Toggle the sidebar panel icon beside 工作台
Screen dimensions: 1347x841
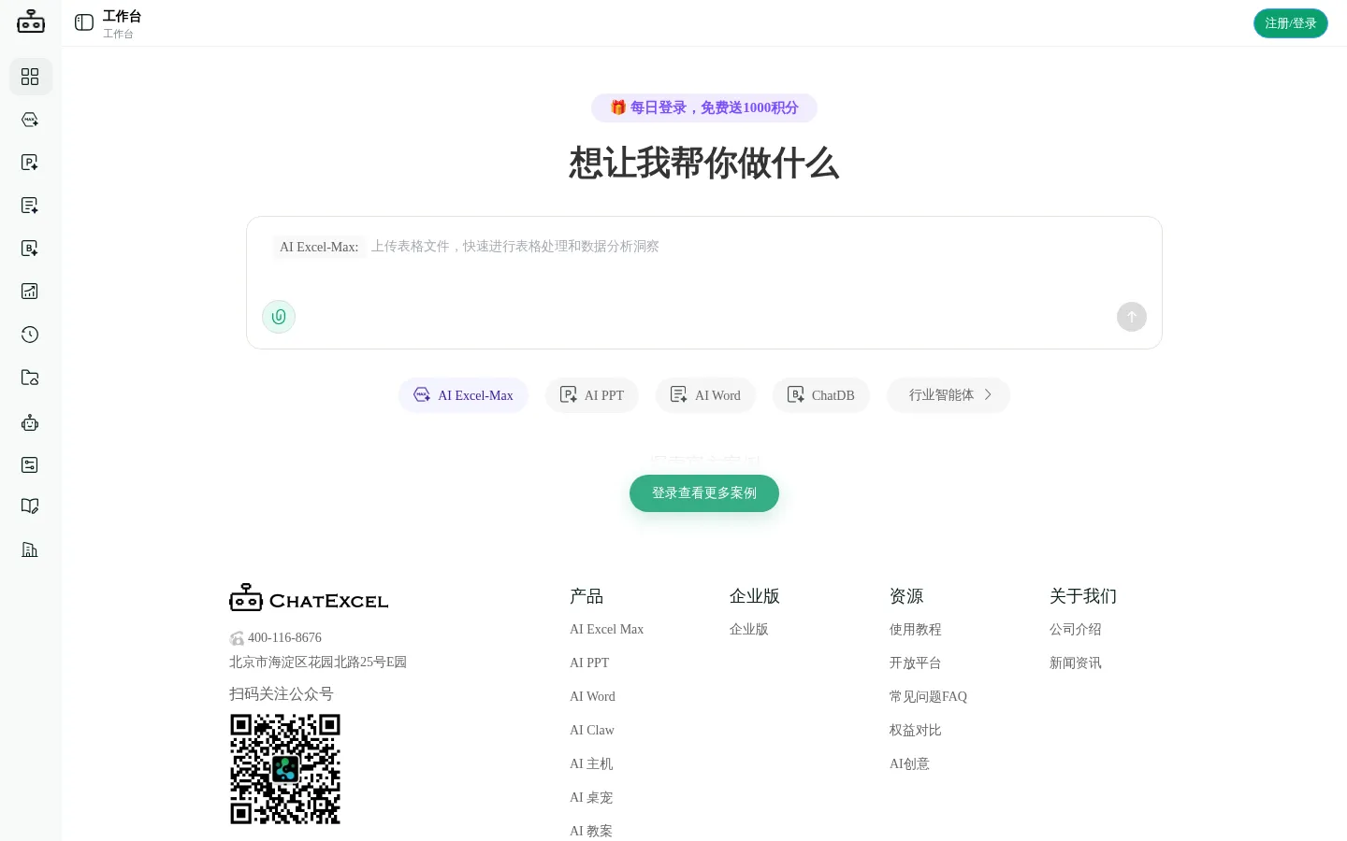click(84, 22)
